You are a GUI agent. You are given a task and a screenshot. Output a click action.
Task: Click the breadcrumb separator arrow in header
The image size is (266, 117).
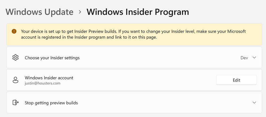[80, 12]
